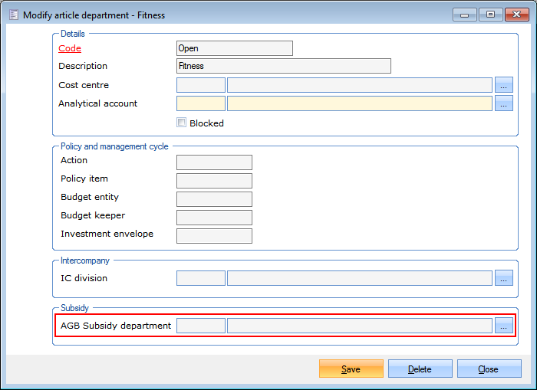Open Cost centre browse lookup button

coord(503,85)
